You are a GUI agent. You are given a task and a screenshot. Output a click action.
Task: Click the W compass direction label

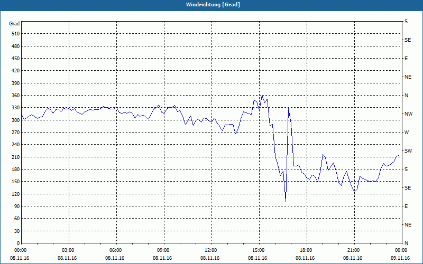pyautogui.click(x=407, y=133)
